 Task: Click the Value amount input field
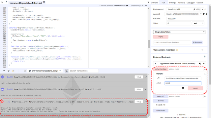point(179,23)
